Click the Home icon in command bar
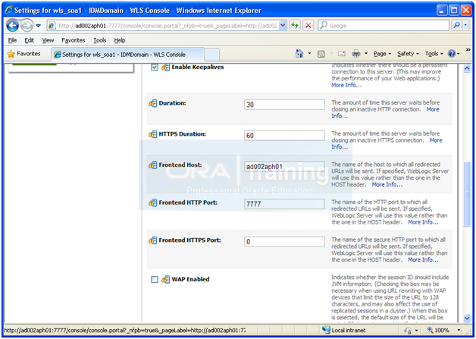The image size is (476, 339). tap(299, 54)
